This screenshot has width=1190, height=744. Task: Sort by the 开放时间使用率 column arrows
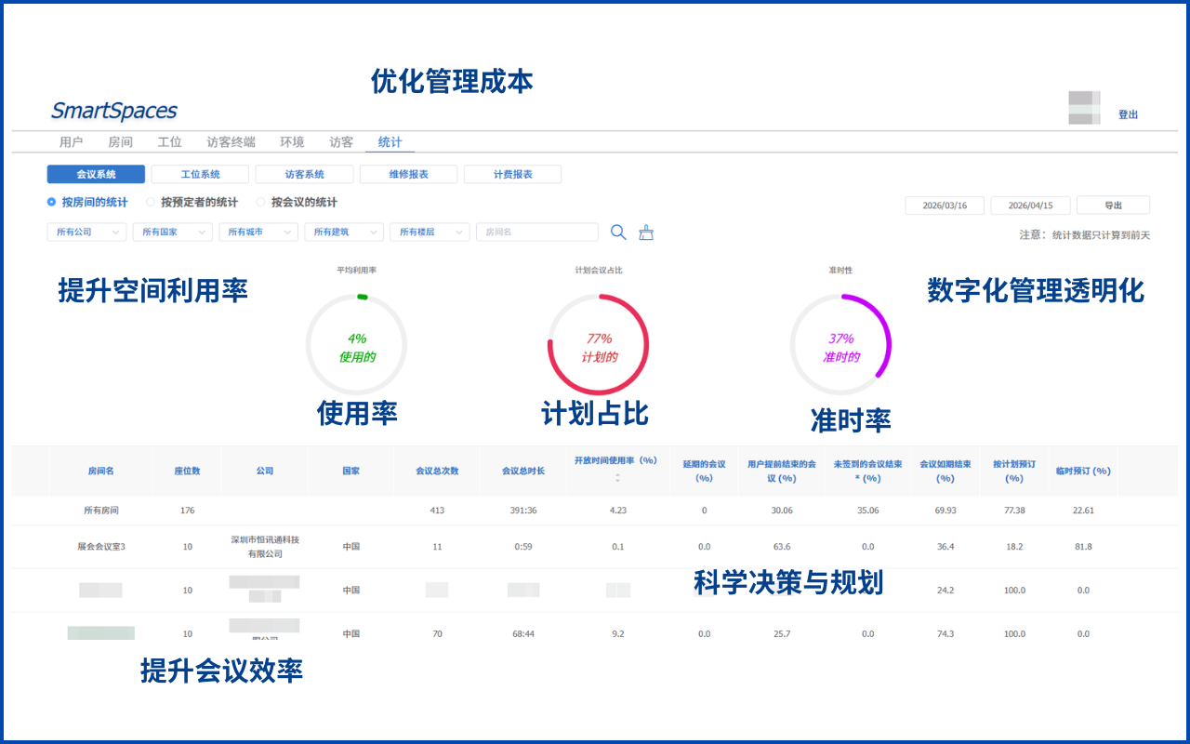coord(617,478)
